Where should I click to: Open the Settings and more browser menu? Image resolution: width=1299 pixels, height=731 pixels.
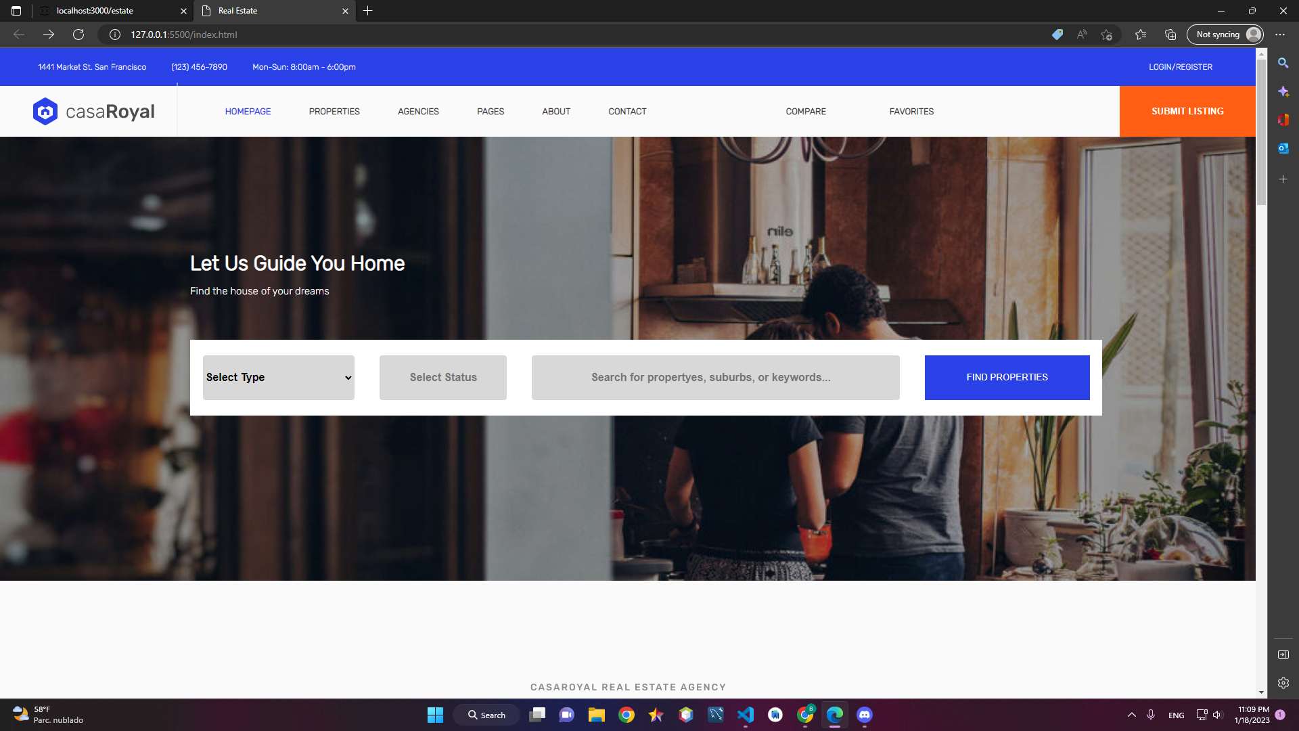1280,34
